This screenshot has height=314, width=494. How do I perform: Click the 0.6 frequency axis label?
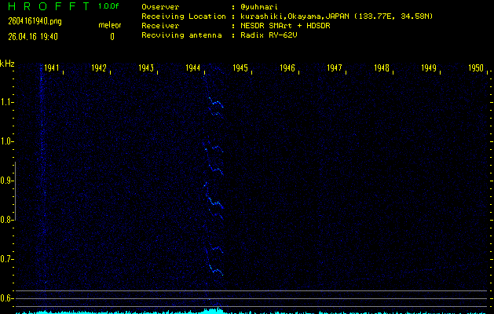click(7, 298)
